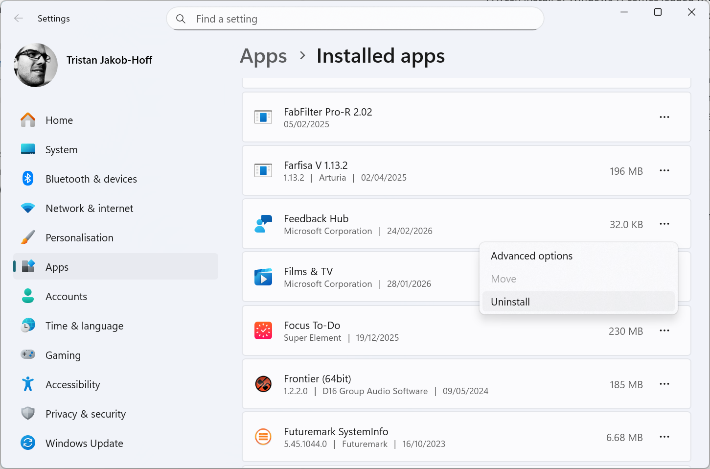Open more options for FabFilter Pro-R
710x469 pixels.
[x=664, y=117]
